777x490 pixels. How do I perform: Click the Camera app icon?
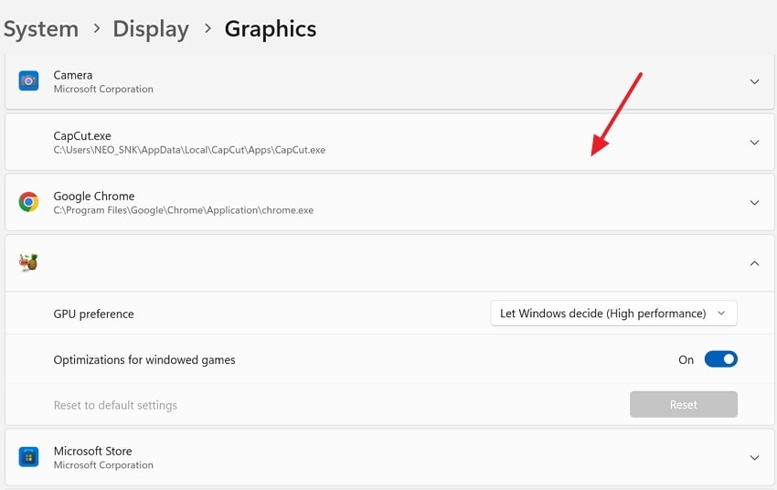tap(28, 80)
